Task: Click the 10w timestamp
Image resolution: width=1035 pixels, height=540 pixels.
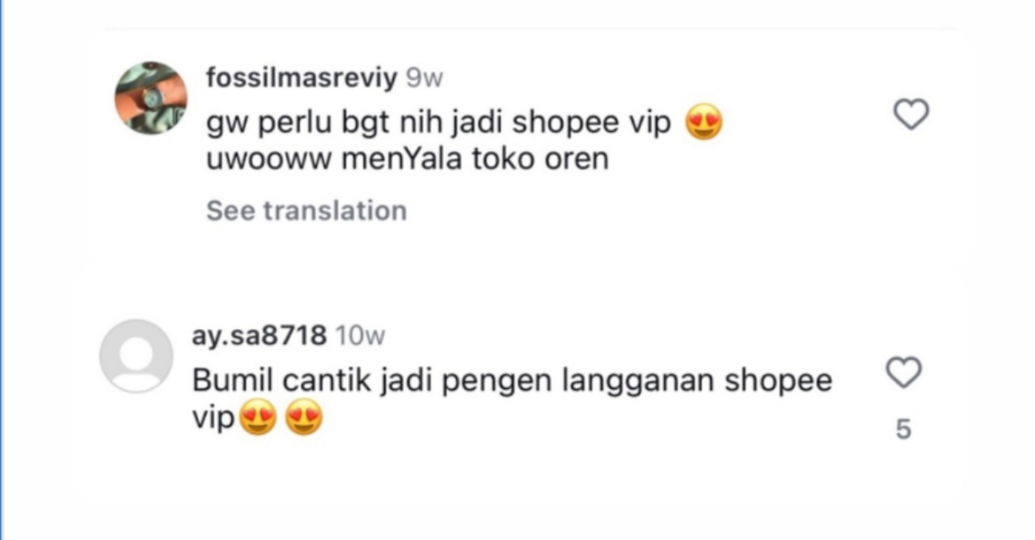Action: click(x=361, y=335)
